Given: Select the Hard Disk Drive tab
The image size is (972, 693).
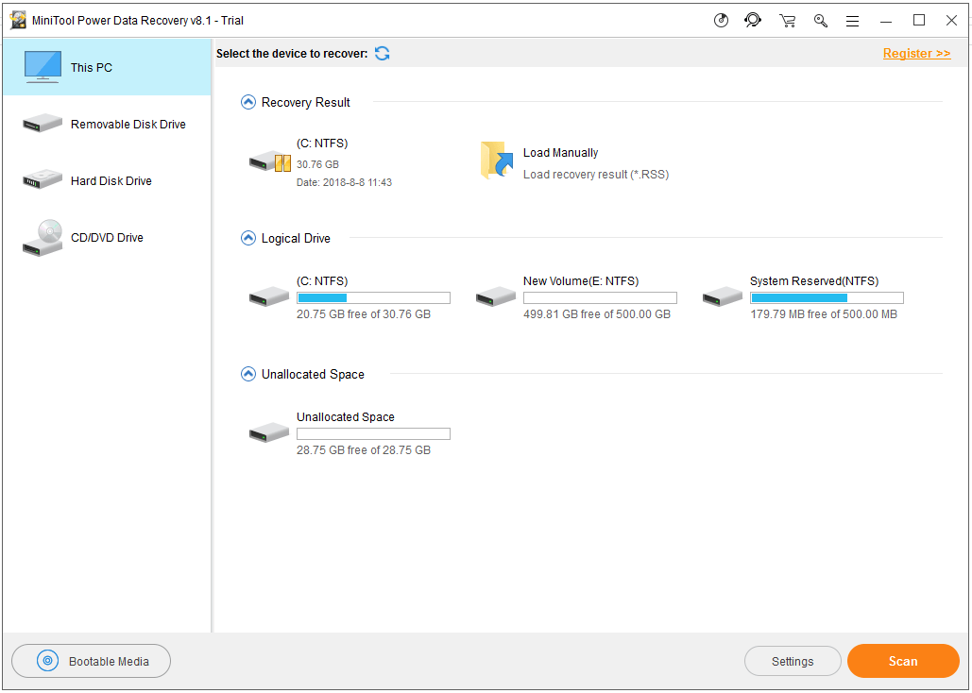Looking at the screenshot, I should point(108,180).
